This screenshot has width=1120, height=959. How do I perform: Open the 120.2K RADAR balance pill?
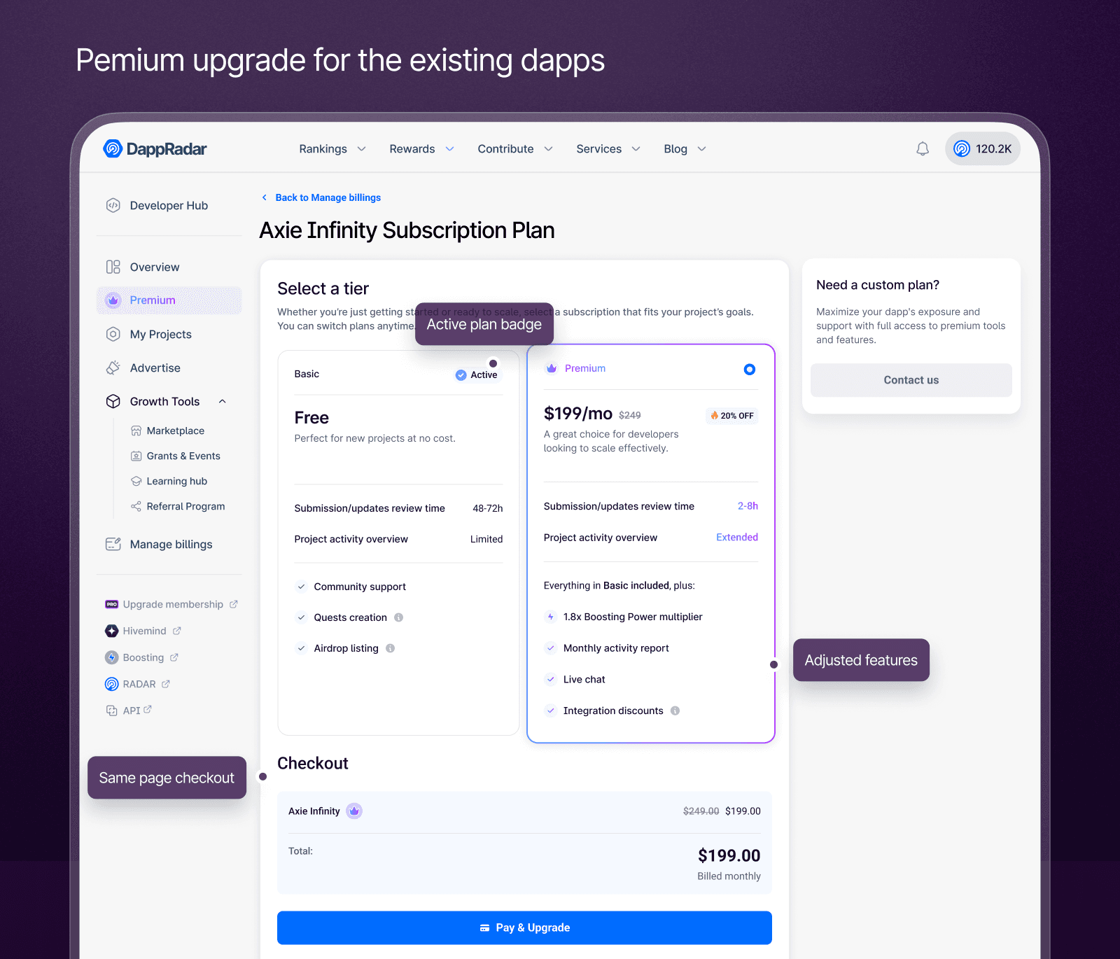[x=983, y=148]
